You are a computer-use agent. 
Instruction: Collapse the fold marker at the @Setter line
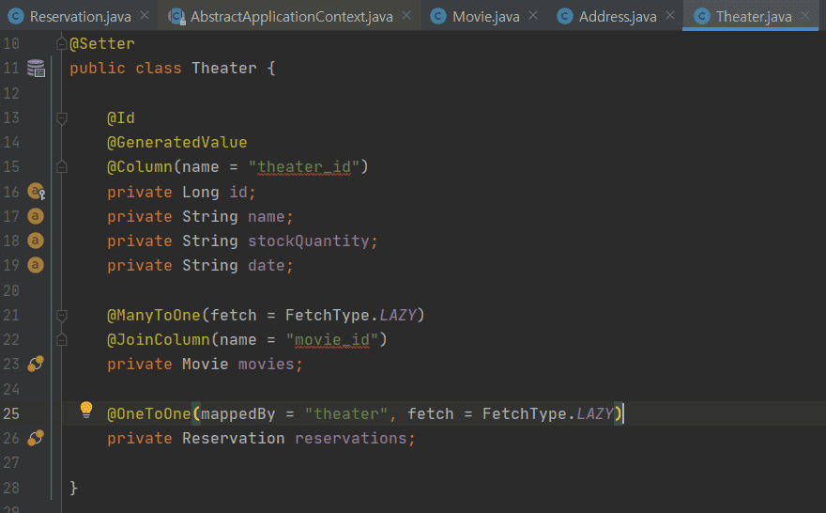point(62,44)
